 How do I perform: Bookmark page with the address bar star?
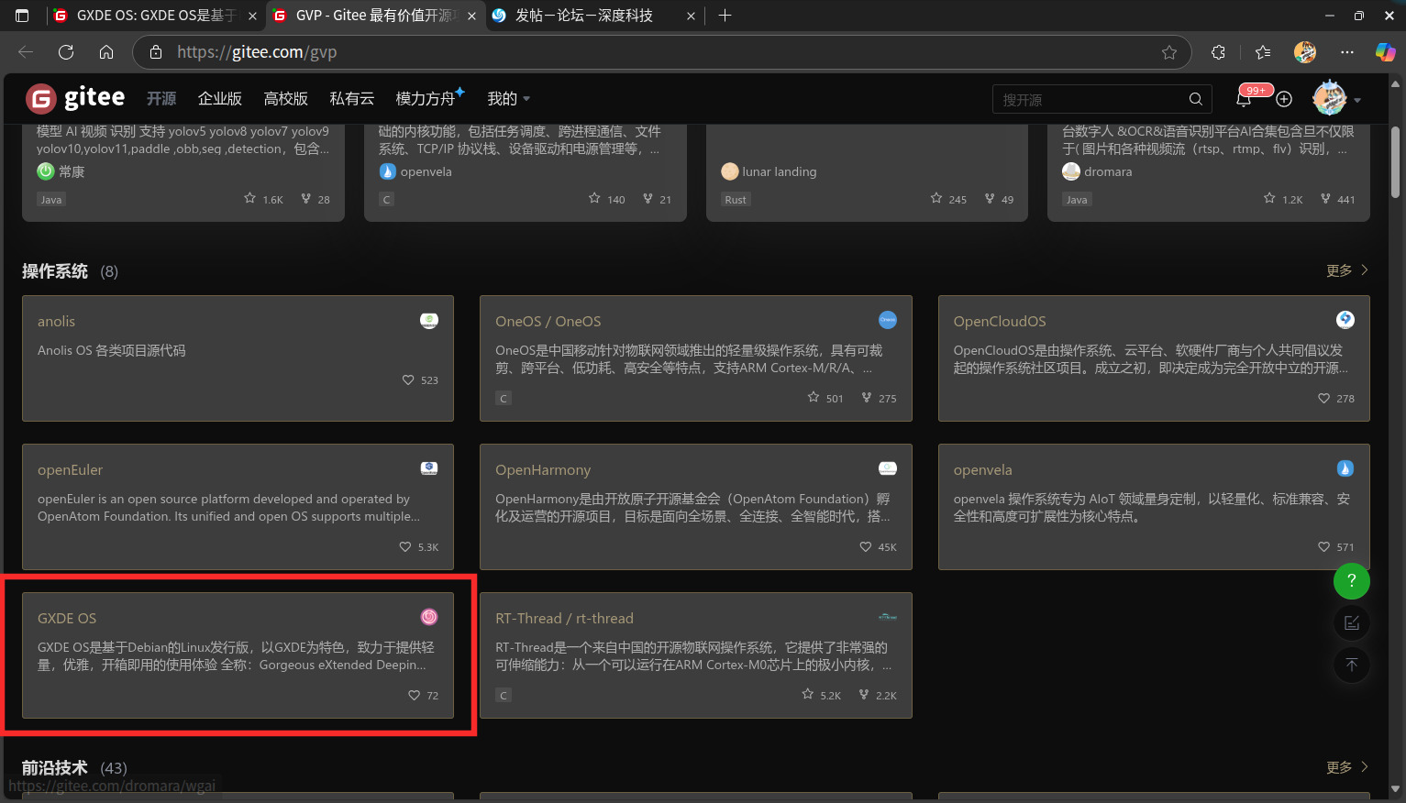(x=1169, y=52)
